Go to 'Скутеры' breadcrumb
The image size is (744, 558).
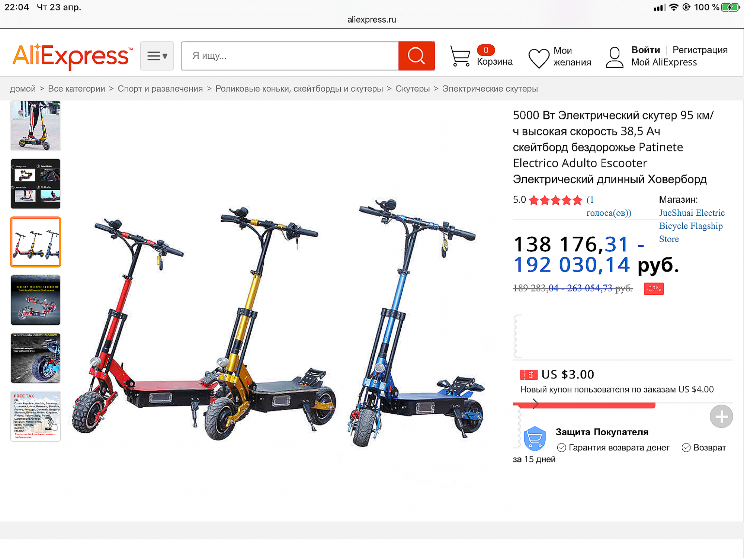(413, 89)
